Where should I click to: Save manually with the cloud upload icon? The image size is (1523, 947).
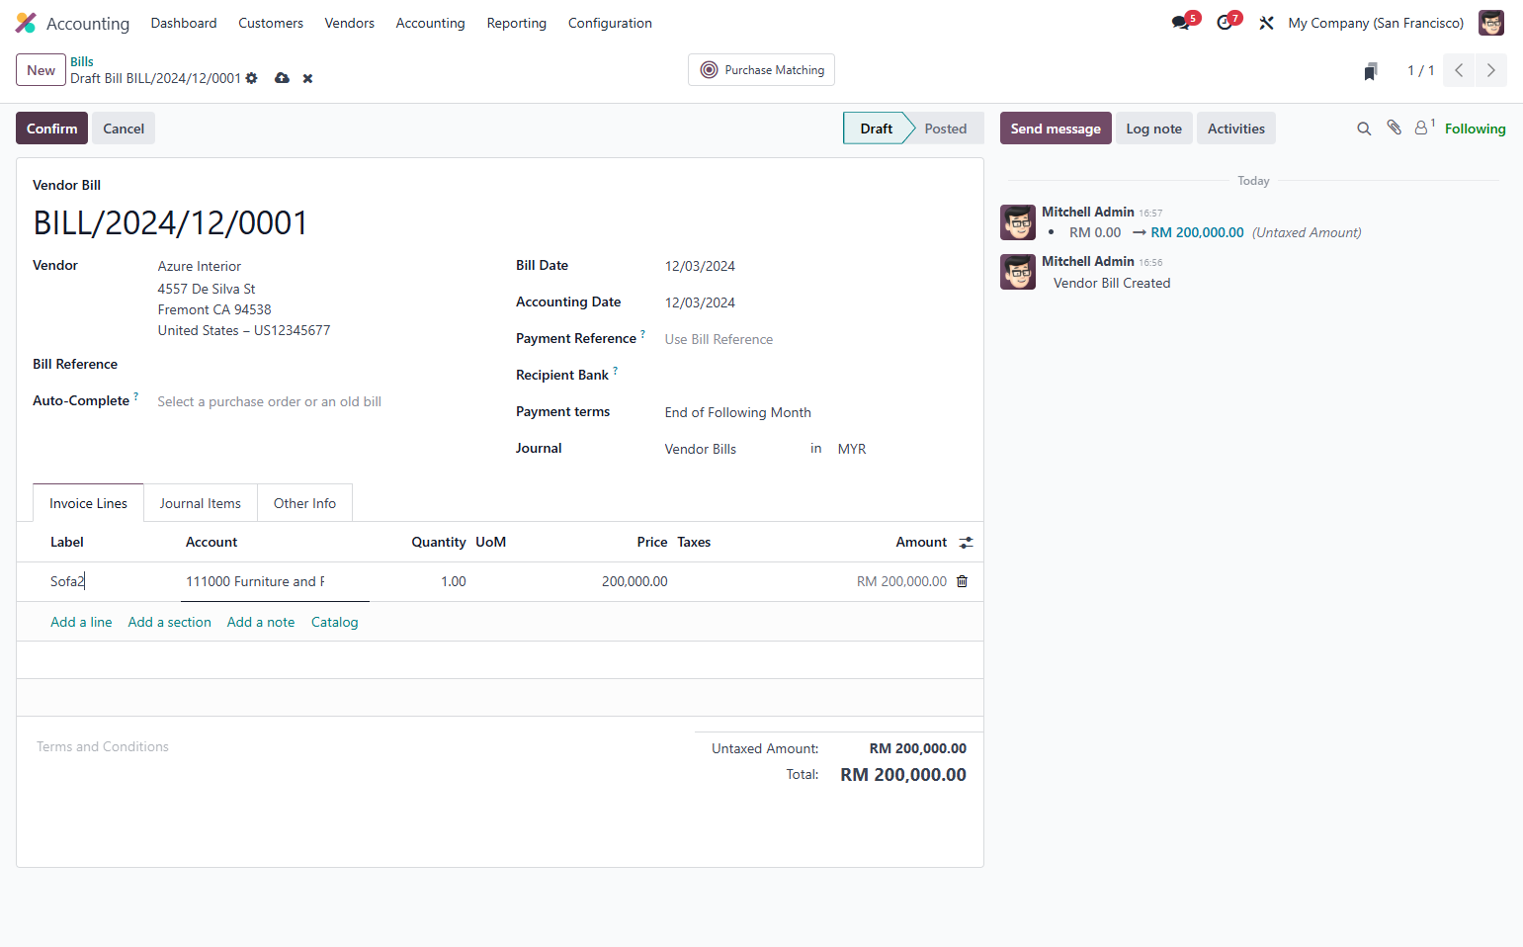(282, 78)
